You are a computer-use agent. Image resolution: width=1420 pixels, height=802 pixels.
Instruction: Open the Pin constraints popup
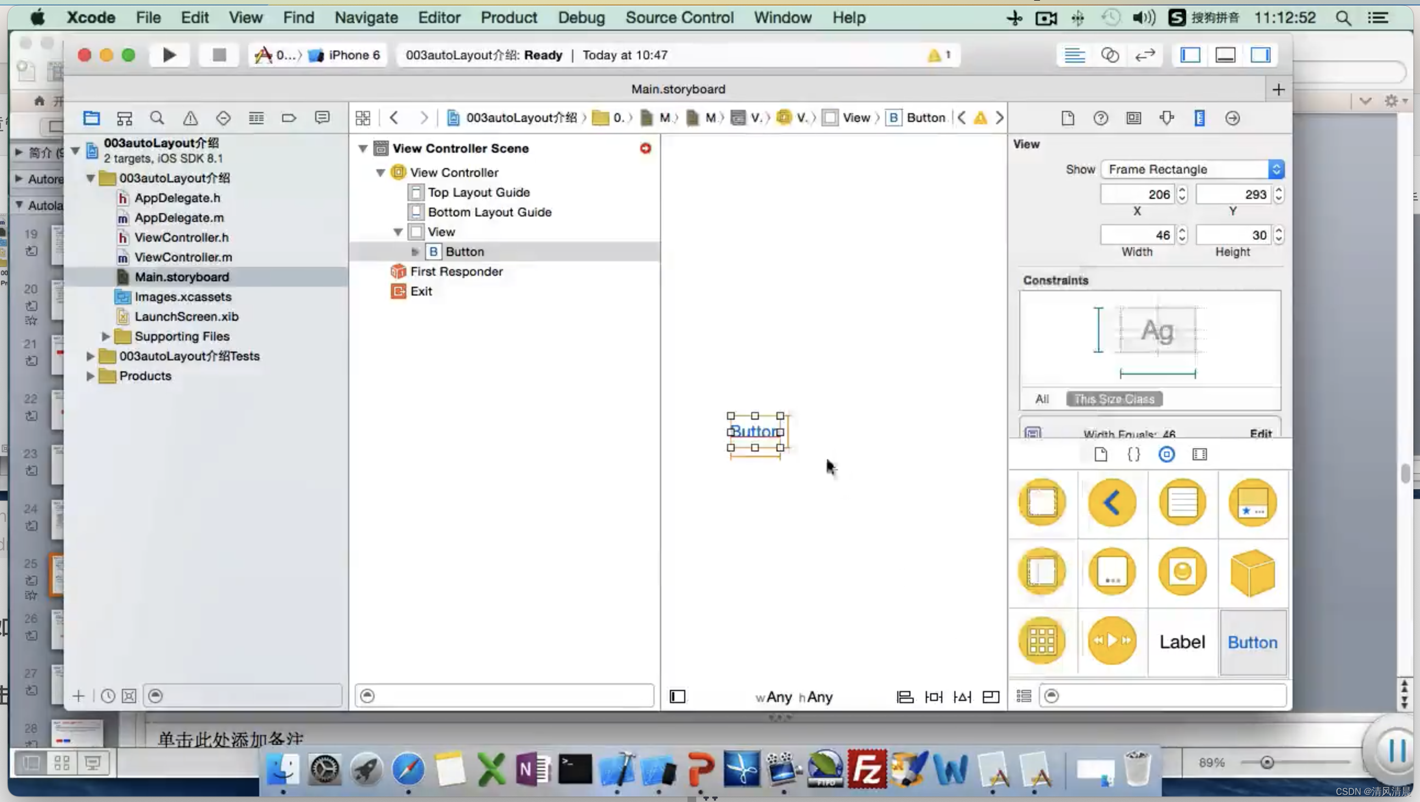coord(934,697)
